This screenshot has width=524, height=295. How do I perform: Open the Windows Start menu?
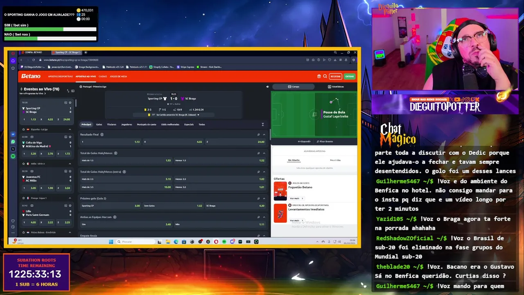[x=111, y=242]
